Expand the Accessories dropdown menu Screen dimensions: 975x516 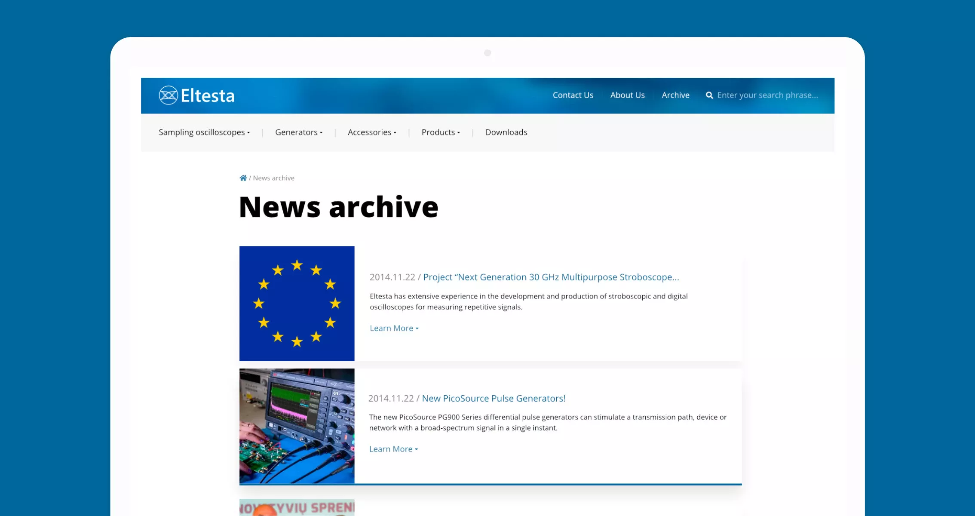[x=372, y=132]
